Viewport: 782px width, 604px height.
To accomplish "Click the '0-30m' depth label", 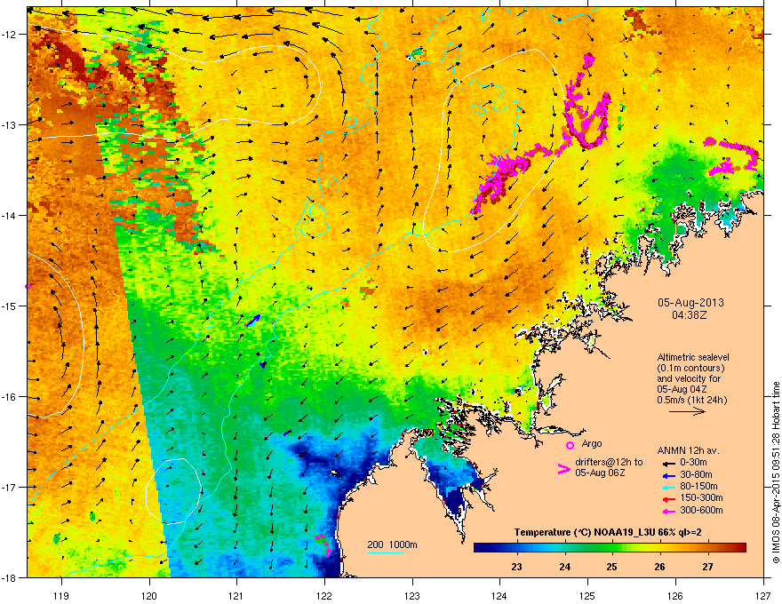I will [x=693, y=463].
